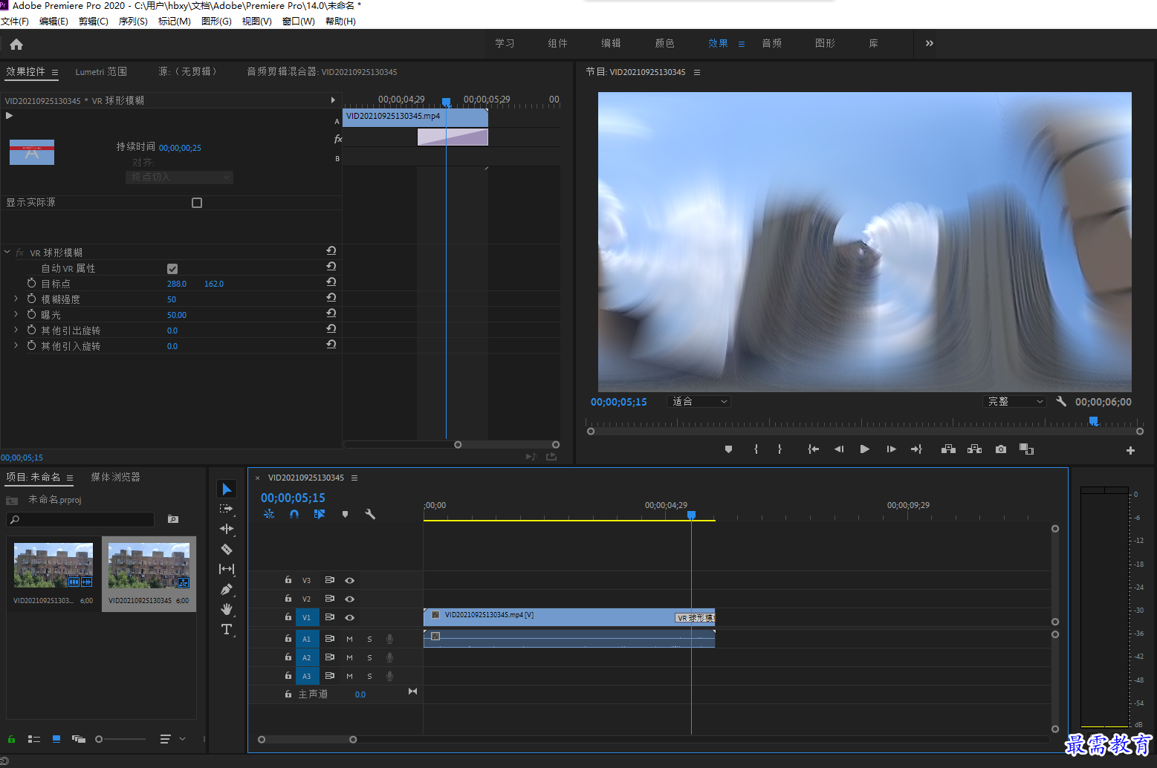Select the Hand tool
The image size is (1157, 768).
[x=227, y=609]
